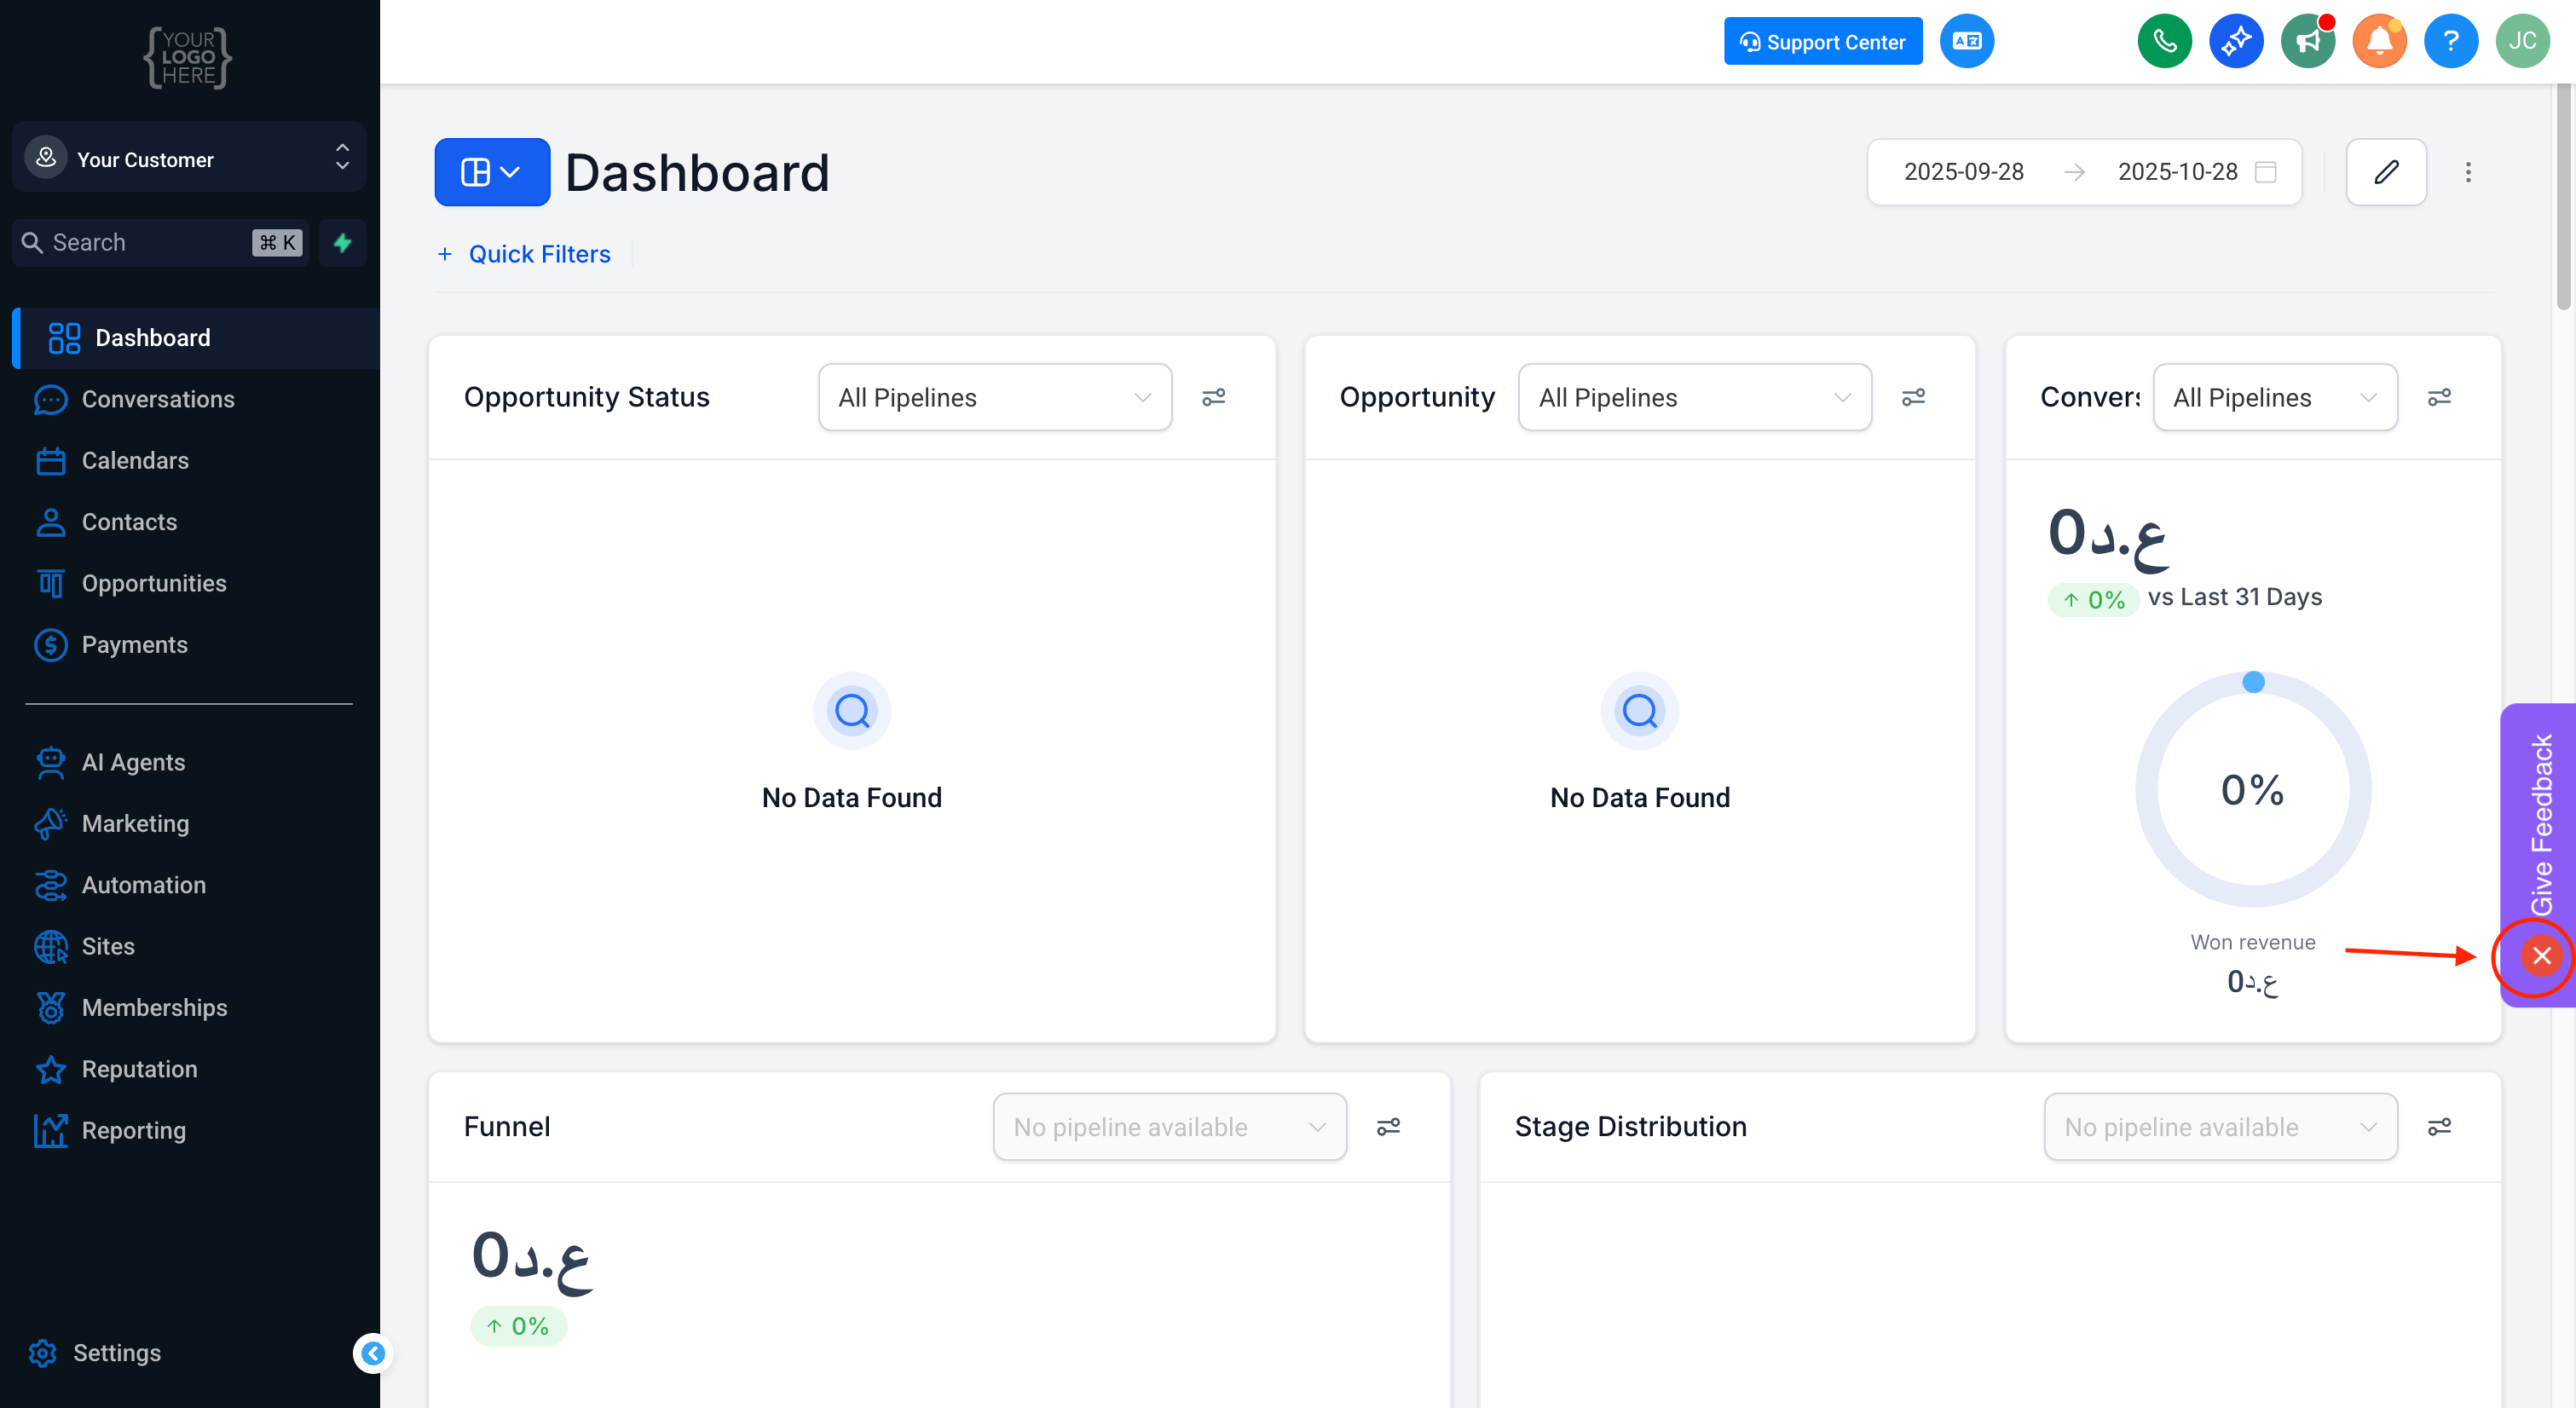Click the start date 2025-09-28
The image size is (2576, 1408).
click(x=1963, y=172)
